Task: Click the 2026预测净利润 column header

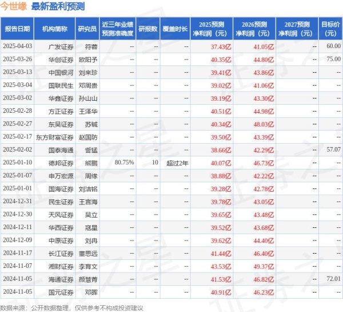Action: [x=254, y=29]
